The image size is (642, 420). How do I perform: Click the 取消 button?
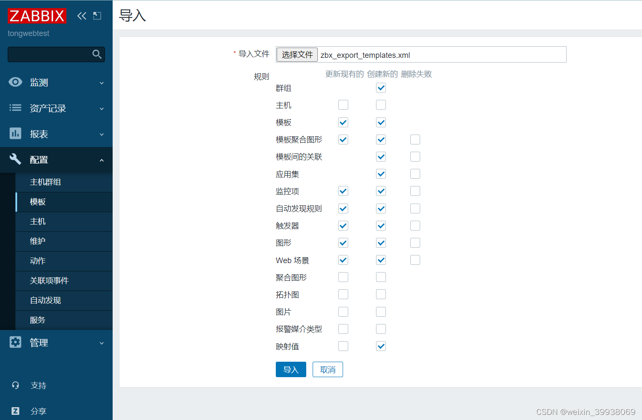(328, 369)
